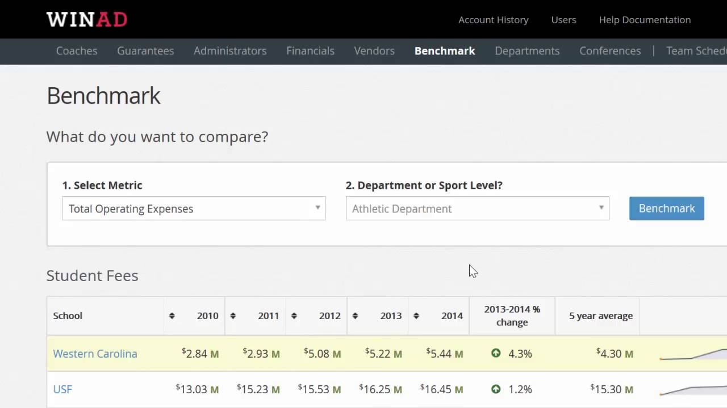Select Western Carolina 2014 value $5.44 M
This screenshot has height=408, width=727.
(x=445, y=354)
